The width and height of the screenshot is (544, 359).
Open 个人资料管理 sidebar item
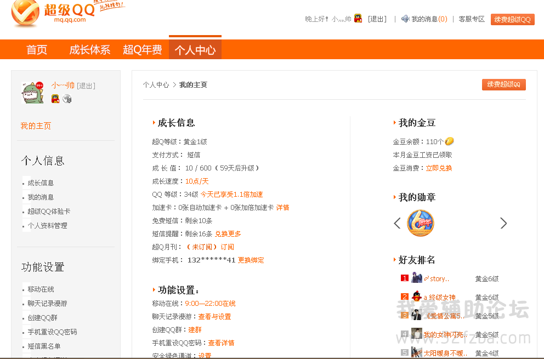[47, 225]
